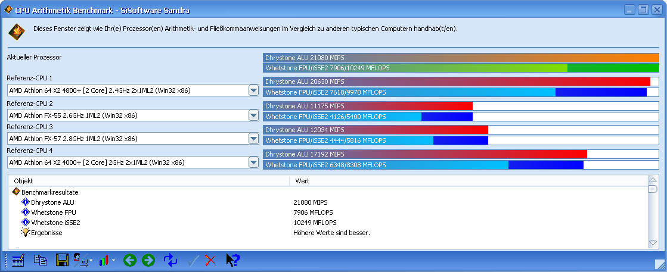The image size is (667, 272).
Task: Click results list scroll down arrow
Action: point(653,243)
